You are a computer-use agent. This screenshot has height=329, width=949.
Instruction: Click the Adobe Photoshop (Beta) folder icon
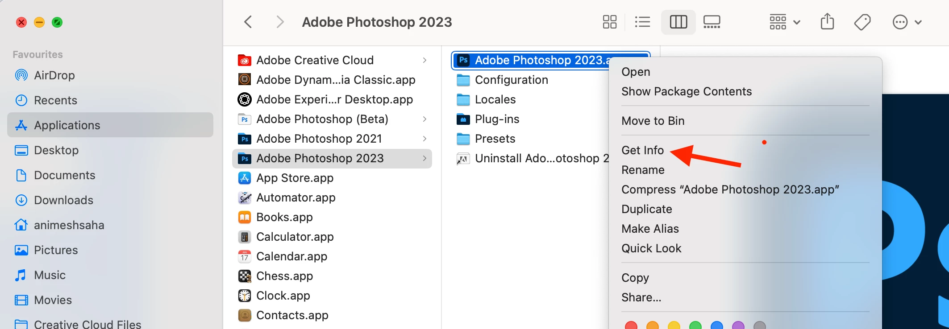click(x=245, y=119)
